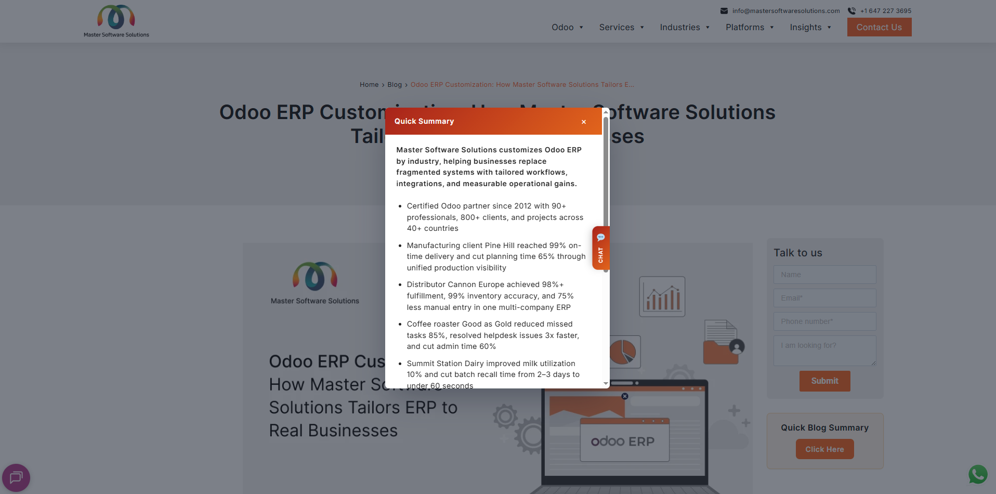Click the small close icon on laptop illustration

625,396
